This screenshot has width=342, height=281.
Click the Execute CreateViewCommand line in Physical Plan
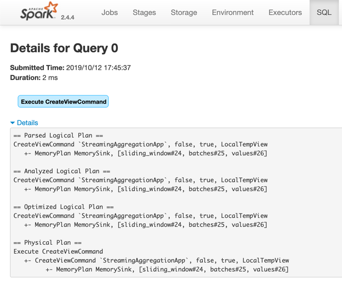click(58, 252)
